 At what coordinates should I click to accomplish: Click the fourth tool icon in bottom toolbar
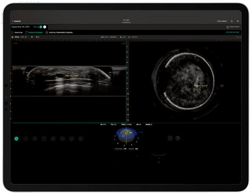coord(44,138)
